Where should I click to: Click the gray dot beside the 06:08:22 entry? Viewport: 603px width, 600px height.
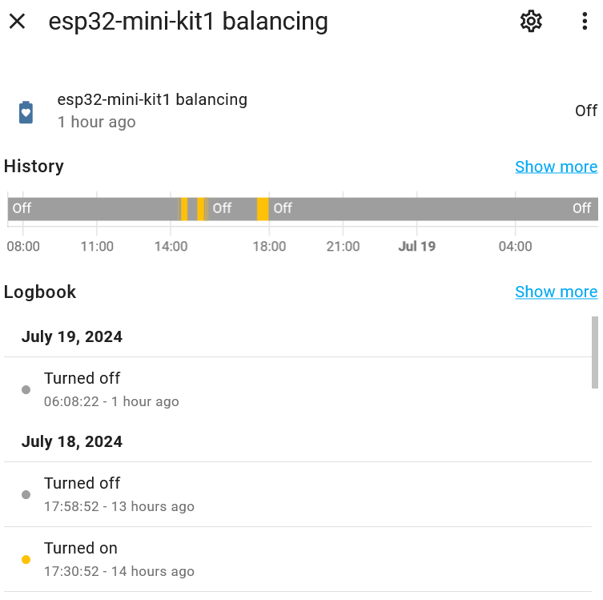click(26, 390)
